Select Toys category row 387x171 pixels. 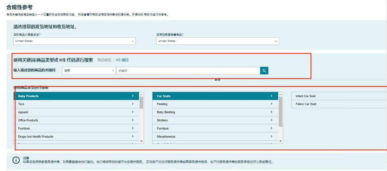[x=76, y=104]
